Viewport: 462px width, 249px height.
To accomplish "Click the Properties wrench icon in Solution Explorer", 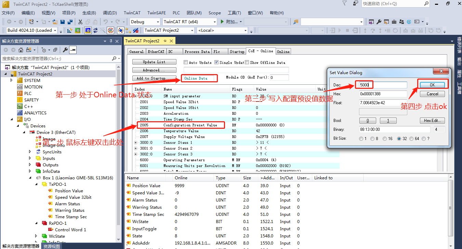I will click(65, 50).
